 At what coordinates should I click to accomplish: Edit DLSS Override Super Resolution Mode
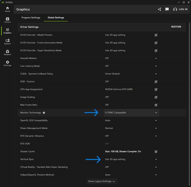[x=156, y=51]
